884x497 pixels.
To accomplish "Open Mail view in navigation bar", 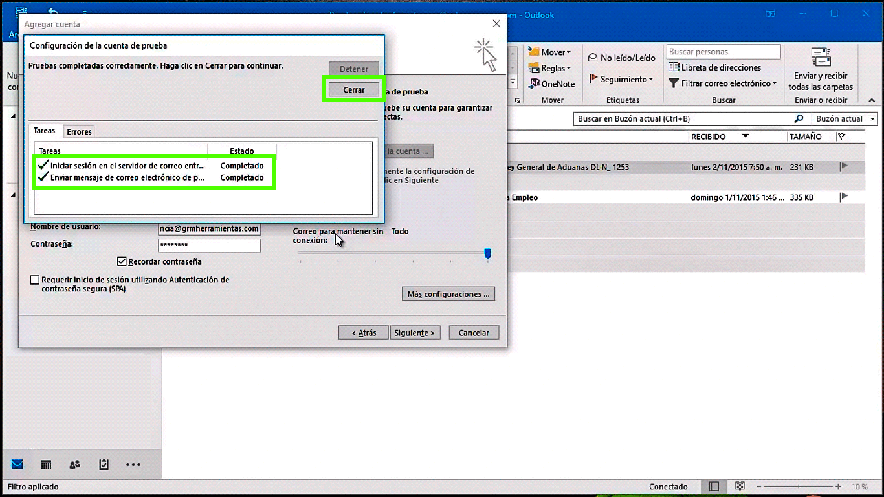I will coord(17,465).
